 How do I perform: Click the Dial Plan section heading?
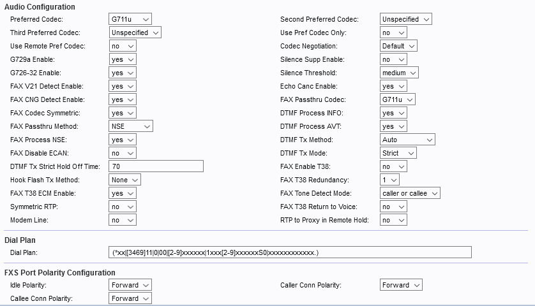[20, 240]
